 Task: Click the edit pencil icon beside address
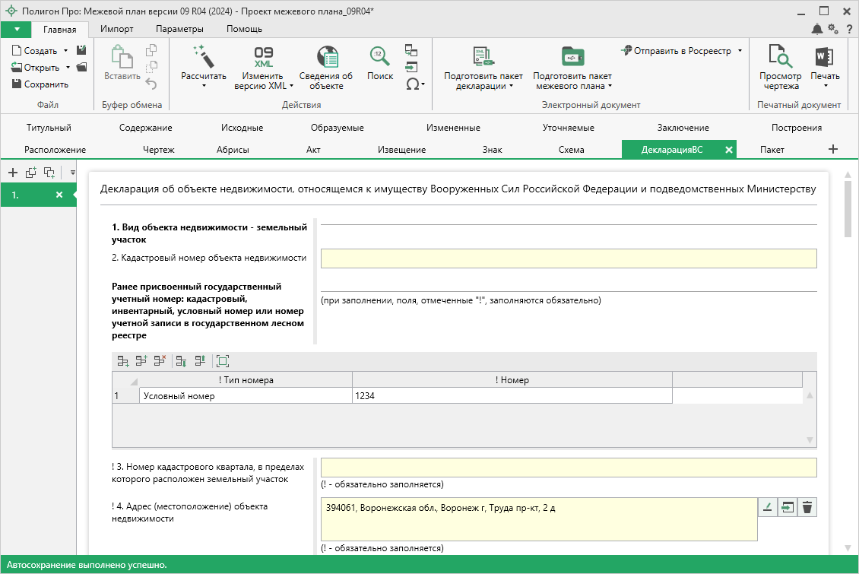pos(768,508)
